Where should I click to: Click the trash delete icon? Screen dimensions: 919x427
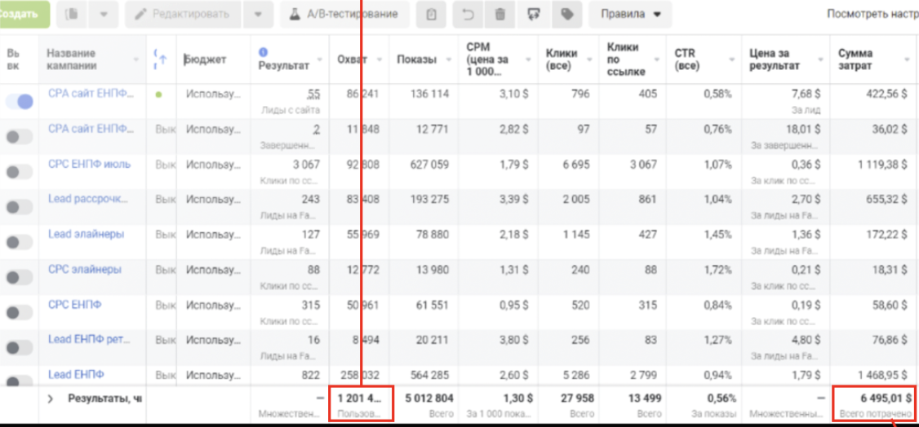(x=500, y=14)
